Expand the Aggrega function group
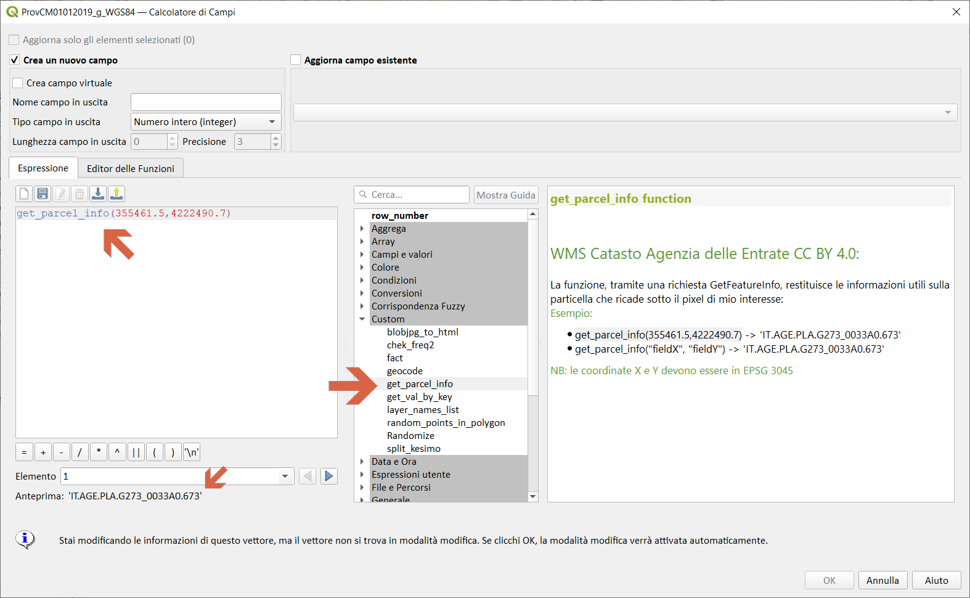Screen dimensions: 970x598 (x=362, y=229)
